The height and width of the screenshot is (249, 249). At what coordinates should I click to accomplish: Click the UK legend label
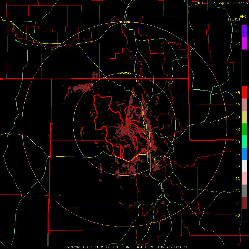pos(238,43)
